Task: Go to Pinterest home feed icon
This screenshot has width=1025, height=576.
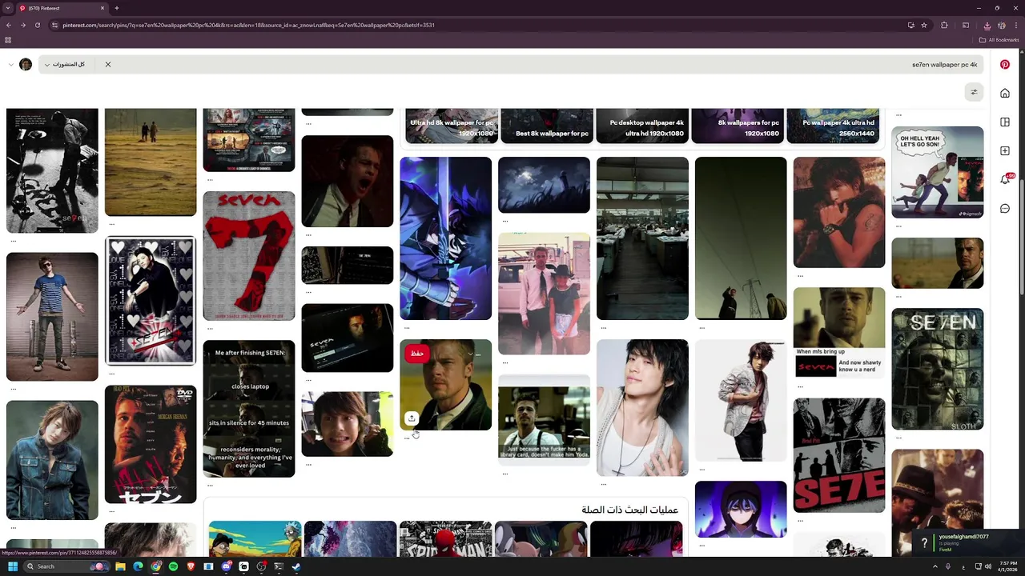Action: pyautogui.click(x=1005, y=93)
